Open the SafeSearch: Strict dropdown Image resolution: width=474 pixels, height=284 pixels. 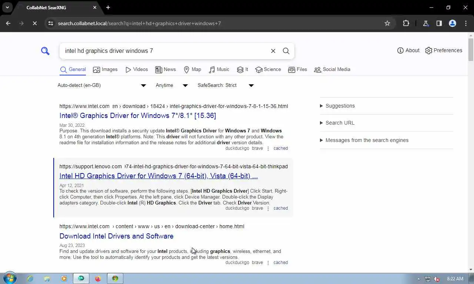point(226,85)
